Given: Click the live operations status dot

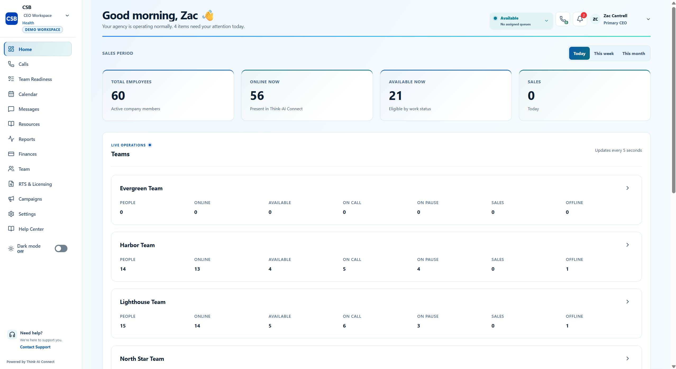Looking at the screenshot, I should [x=150, y=145].
